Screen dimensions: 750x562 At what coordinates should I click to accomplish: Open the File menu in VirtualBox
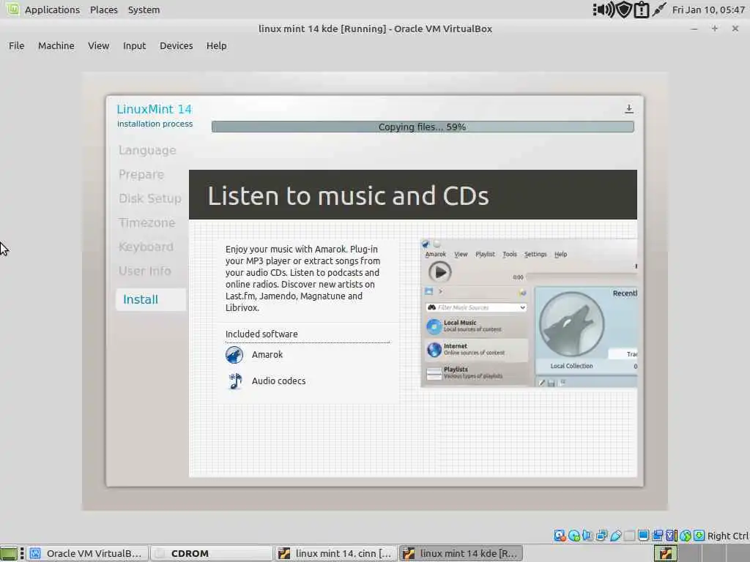click(16, 46)
